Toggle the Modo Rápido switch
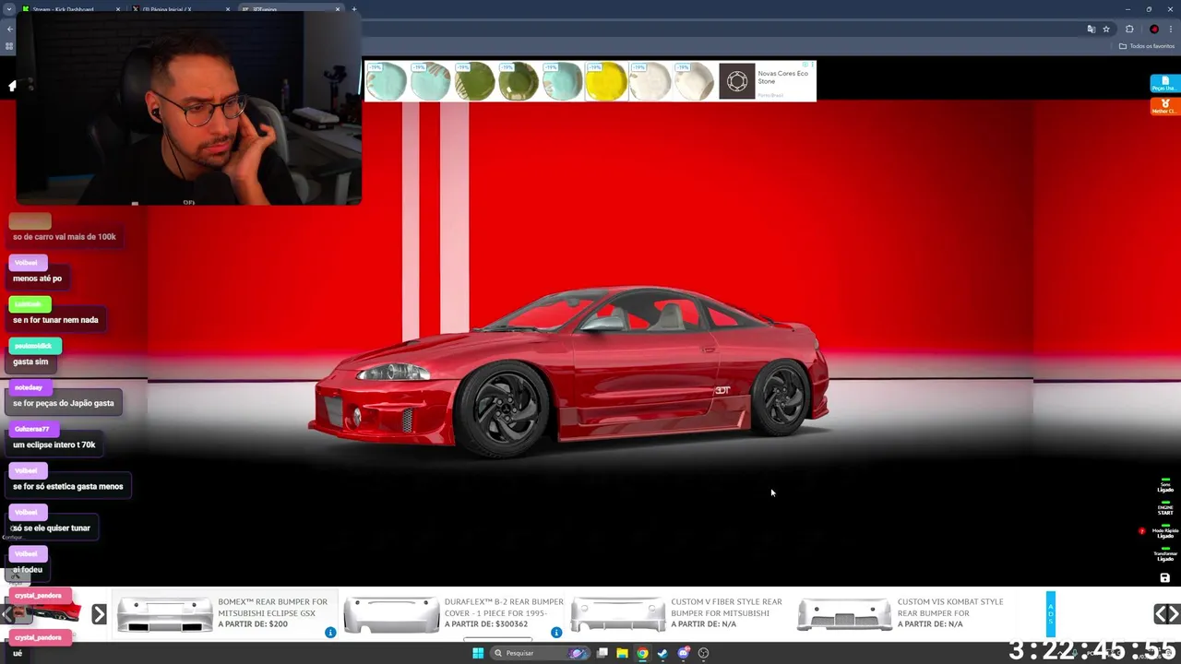Viewport: 1181px width, 664px height. (x=1165, y=532)
